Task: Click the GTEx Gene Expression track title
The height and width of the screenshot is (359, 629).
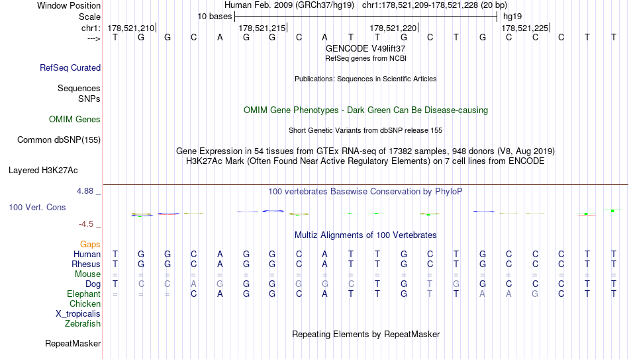Action: coord(365,151)
